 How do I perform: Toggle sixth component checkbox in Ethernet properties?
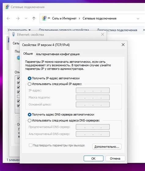point(18,101)
